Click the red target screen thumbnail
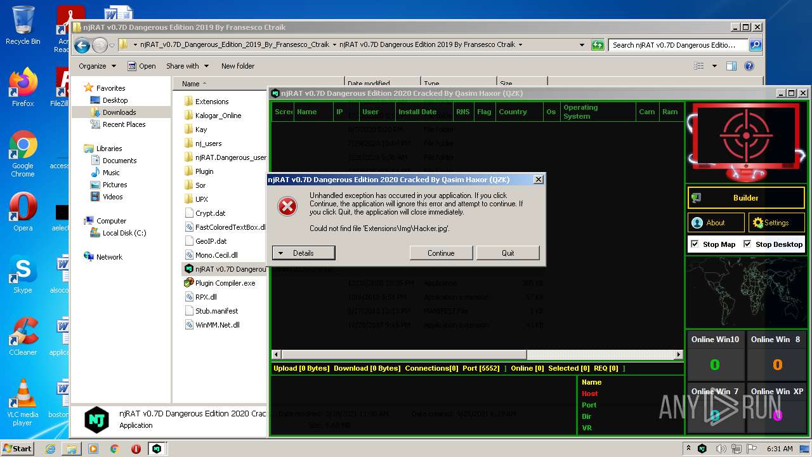Viewport: 812px width, 457px height. coord(746,142)
